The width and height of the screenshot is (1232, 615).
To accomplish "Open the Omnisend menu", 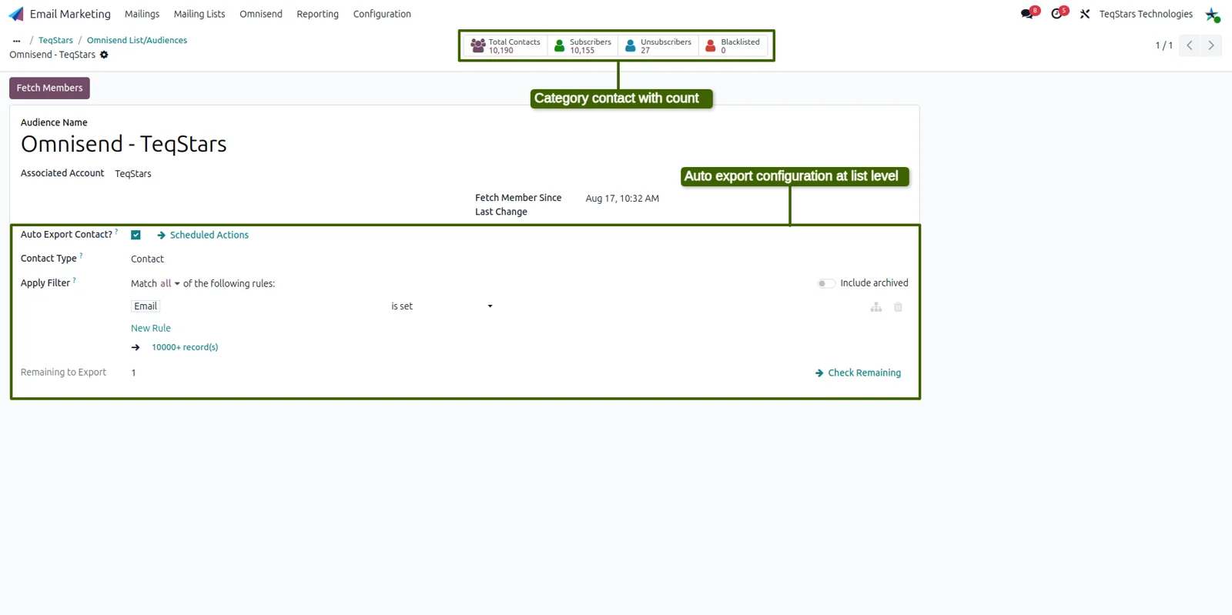I will 261,14.
